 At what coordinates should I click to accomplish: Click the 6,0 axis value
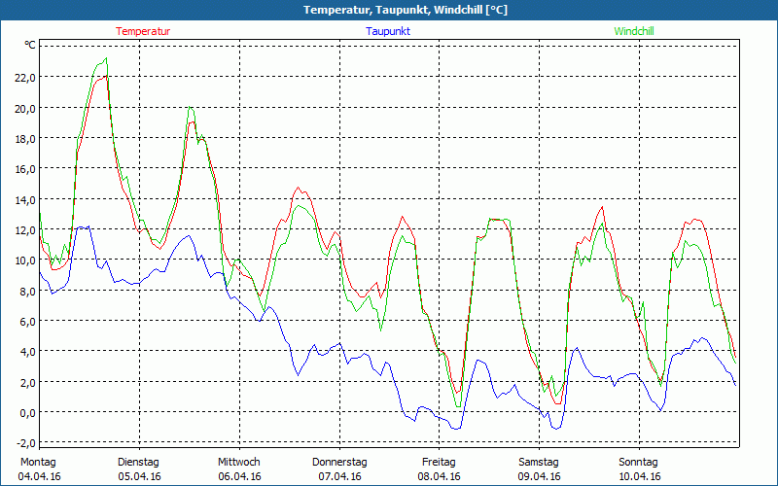point(28,322)
